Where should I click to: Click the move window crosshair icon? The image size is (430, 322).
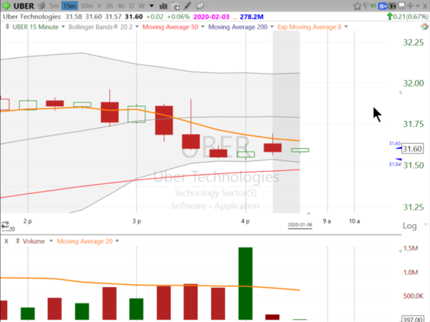(x=410, y=6)
